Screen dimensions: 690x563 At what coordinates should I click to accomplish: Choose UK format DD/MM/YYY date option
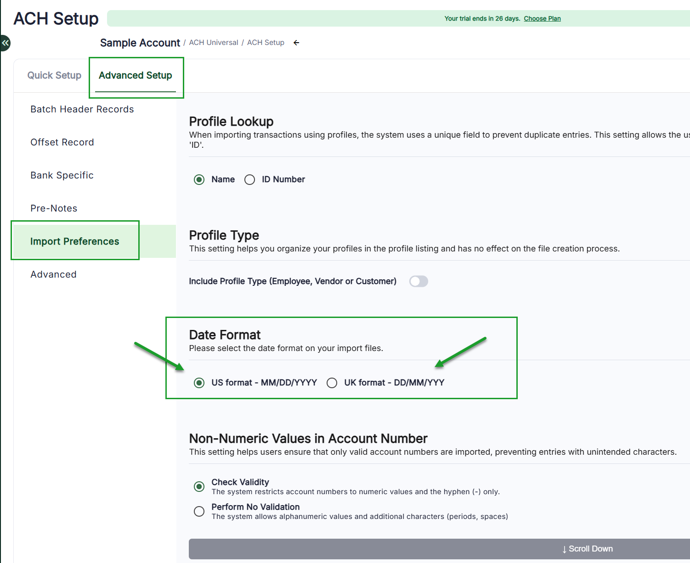coord(332,383)
